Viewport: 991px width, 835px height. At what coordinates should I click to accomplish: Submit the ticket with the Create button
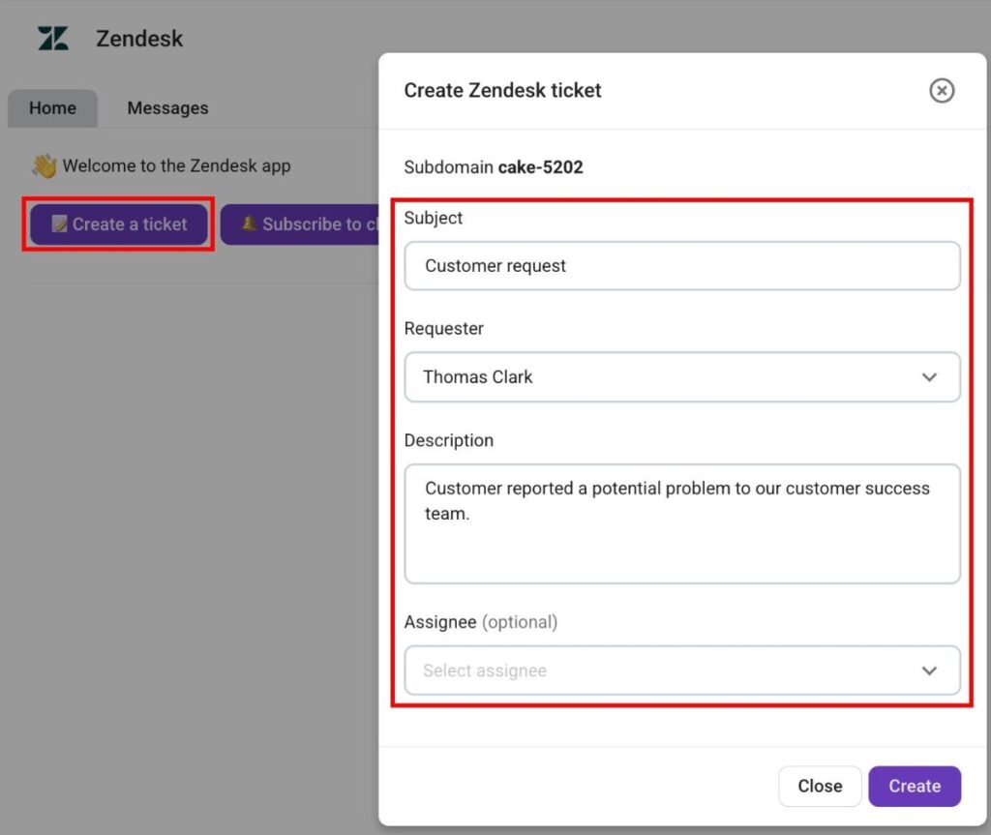pyautogui.click(x=914, y=786)
